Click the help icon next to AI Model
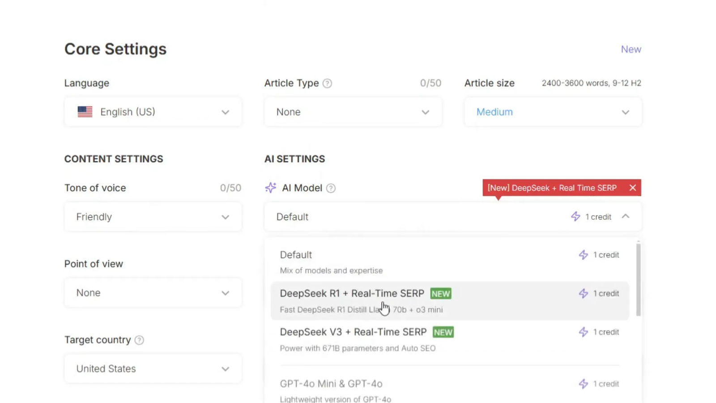 pyautogui.click(x=330, y=188)
